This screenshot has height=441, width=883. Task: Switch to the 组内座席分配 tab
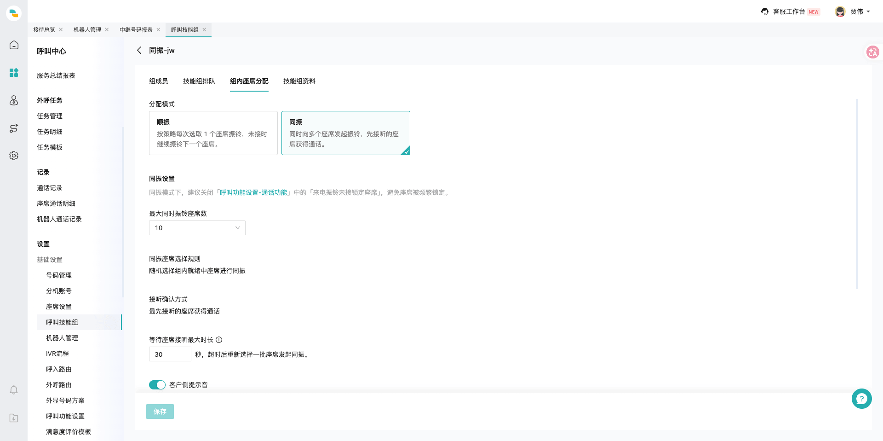[x=249, y=81]
